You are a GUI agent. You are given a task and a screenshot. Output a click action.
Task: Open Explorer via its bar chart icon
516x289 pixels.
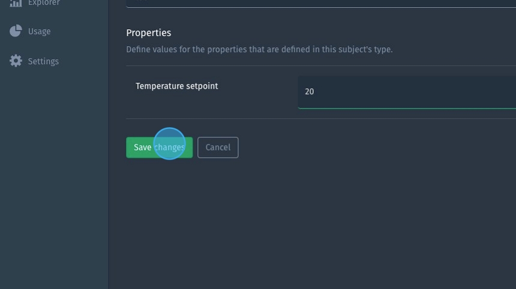(16, 3)
